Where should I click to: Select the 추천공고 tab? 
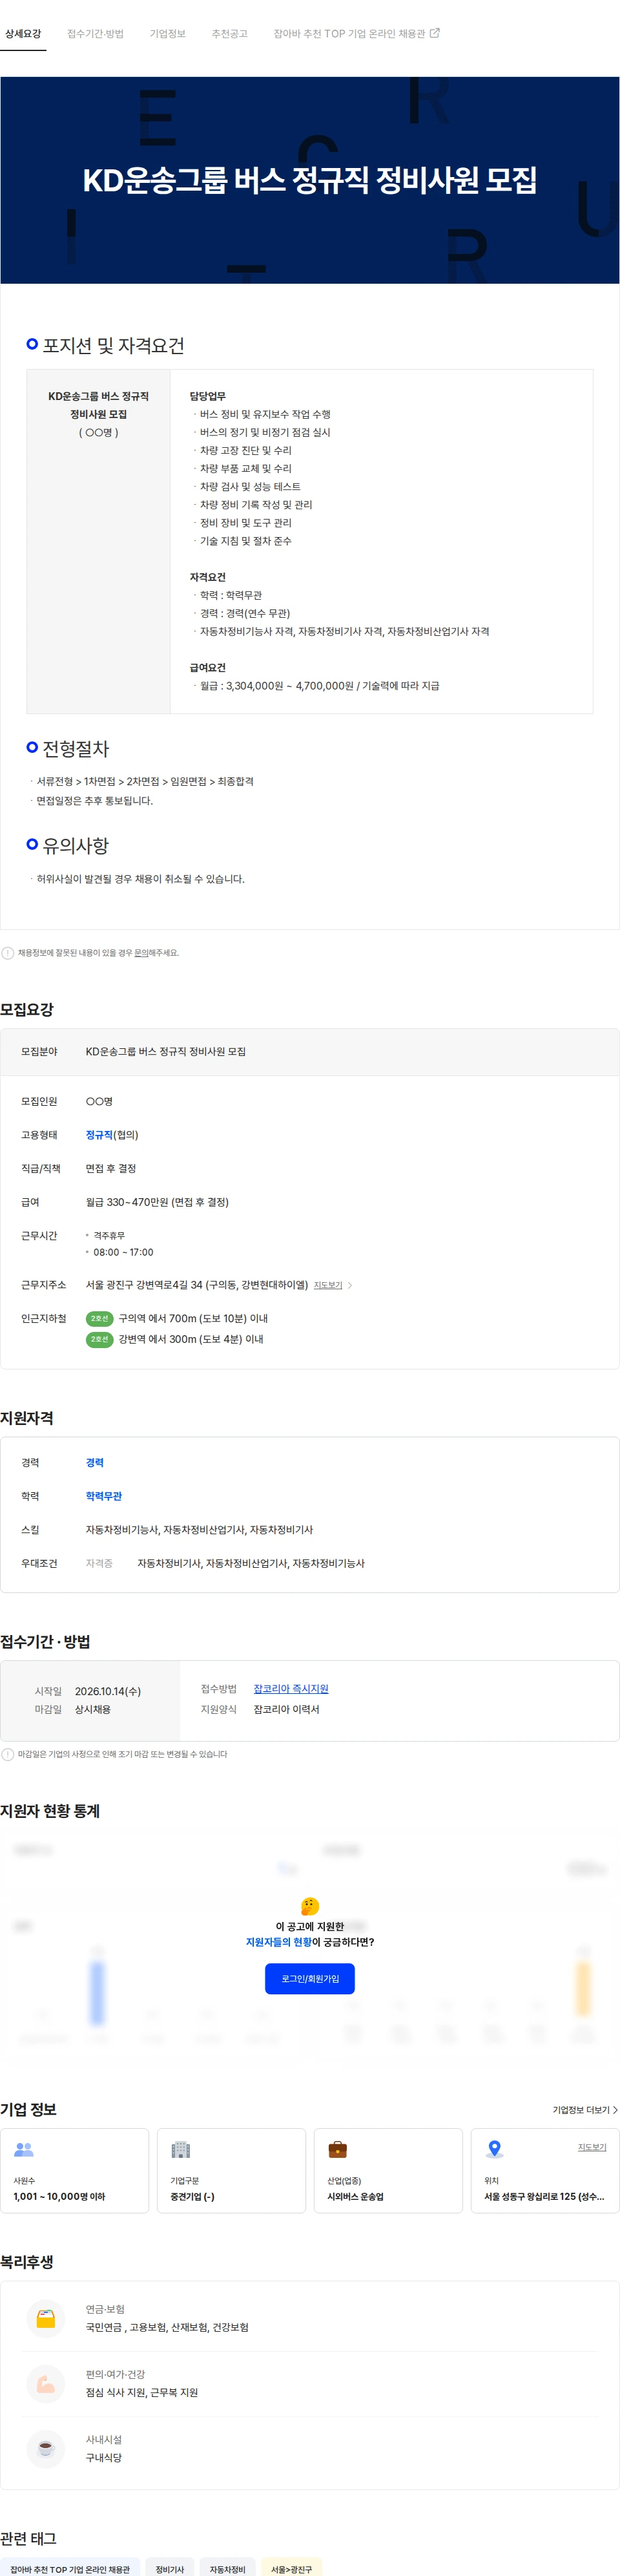point(229,34)
